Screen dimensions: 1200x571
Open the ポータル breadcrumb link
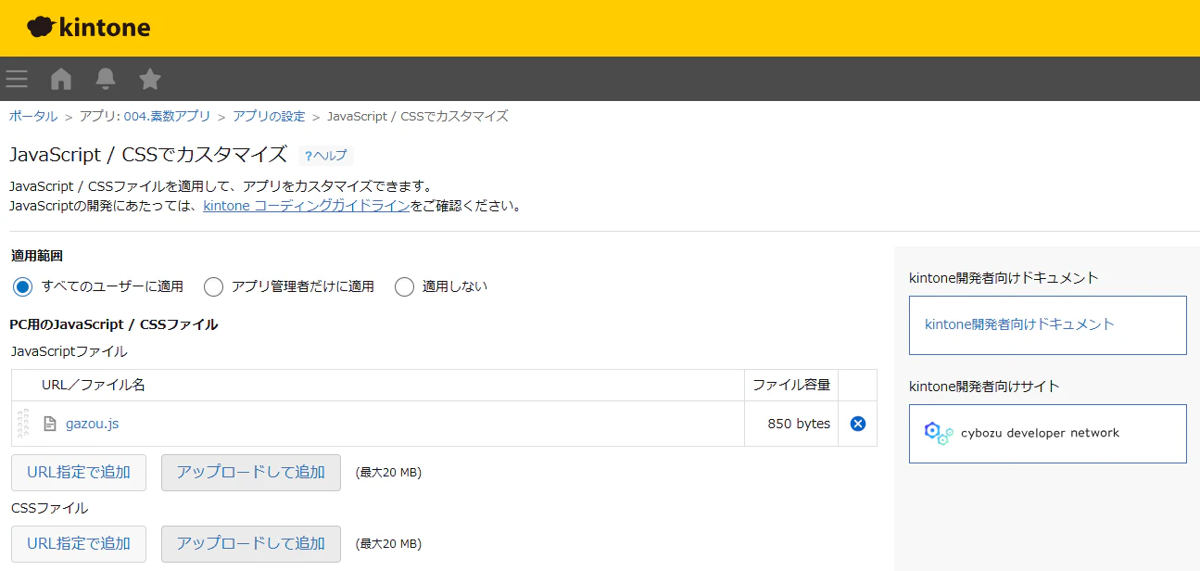pyautogui.click(x=33, y=116)
